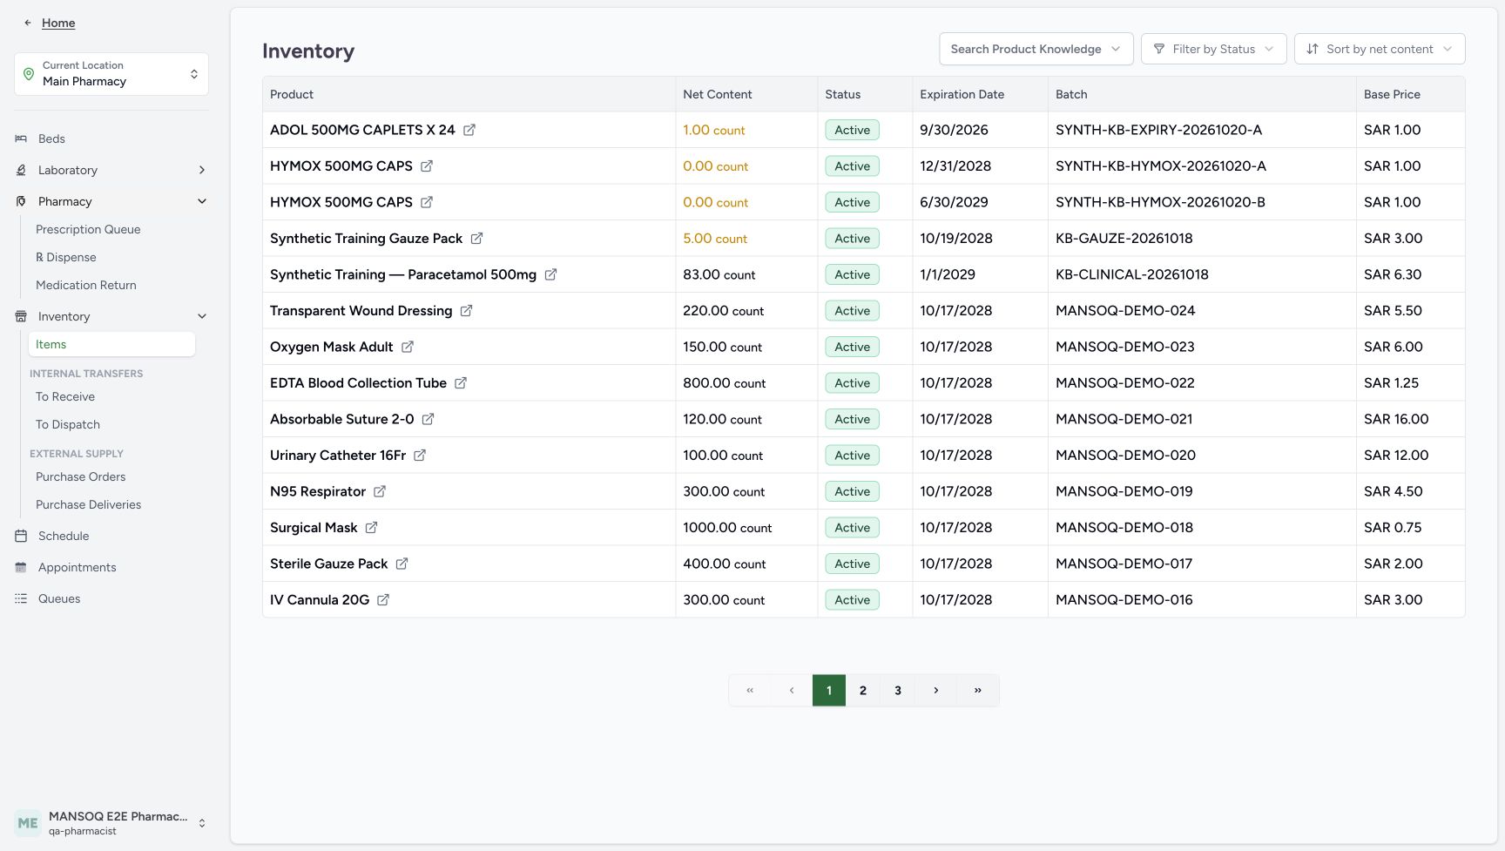Open external link icon beside N95 Respirator
Viewport: 1505px width, 851px height.
(x=380, y=491)
